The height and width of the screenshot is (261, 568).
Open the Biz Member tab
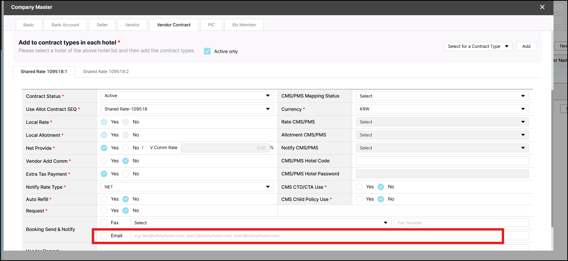(x=244, y=25)
